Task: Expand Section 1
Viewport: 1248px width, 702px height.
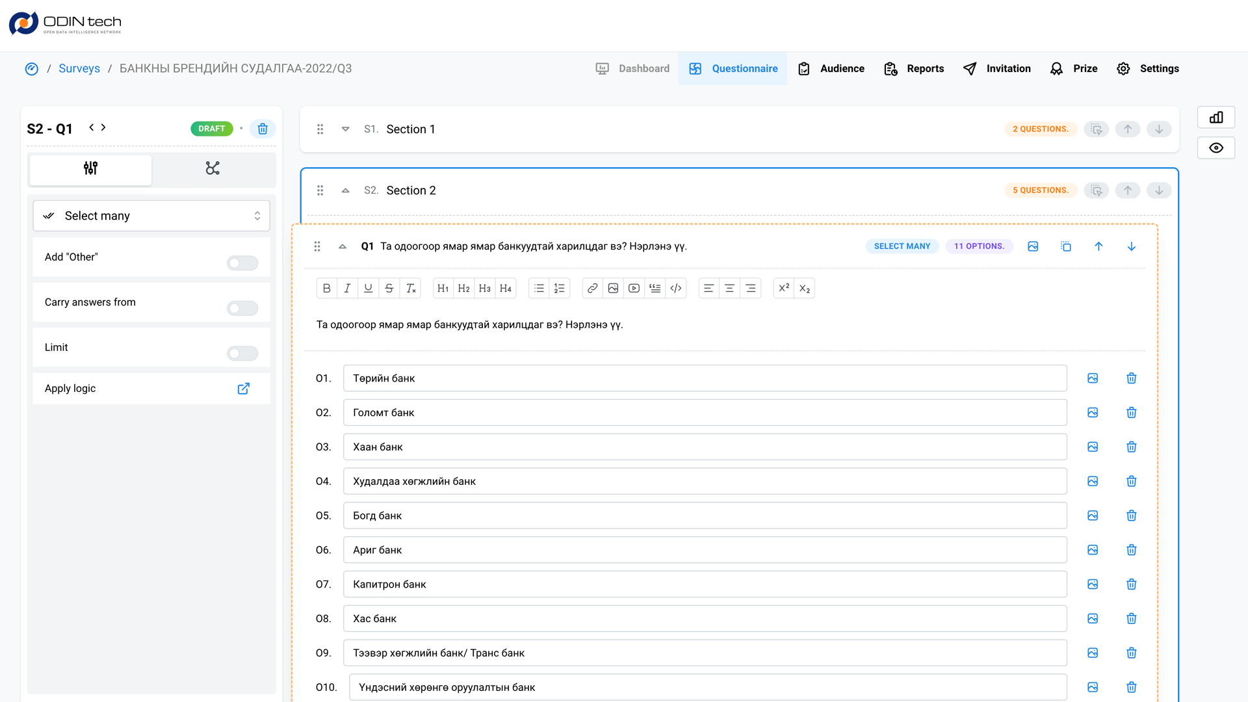Action: [x=346, y=129]
